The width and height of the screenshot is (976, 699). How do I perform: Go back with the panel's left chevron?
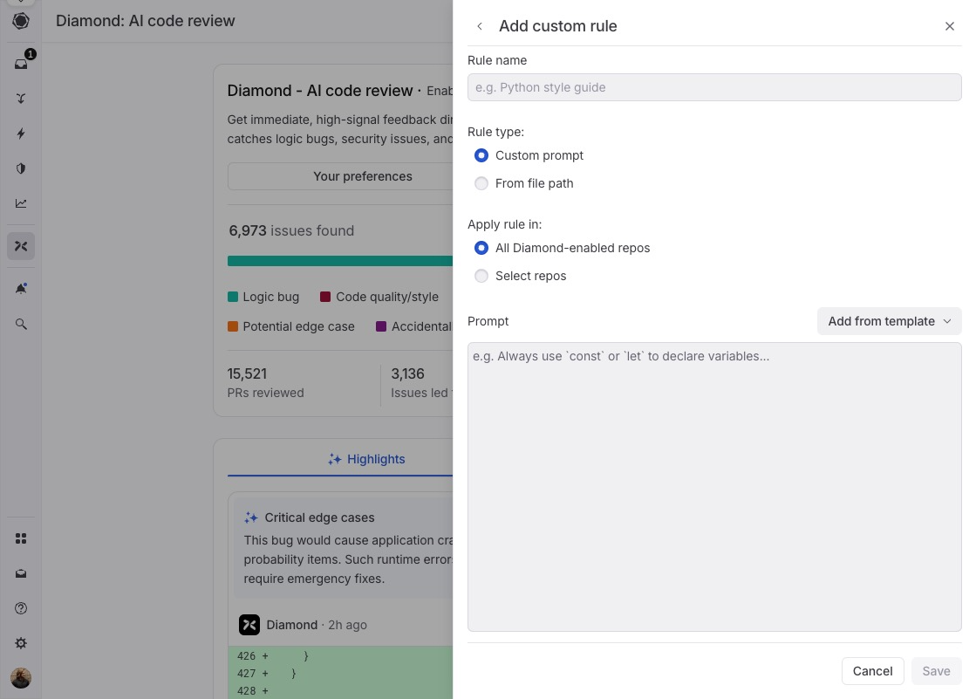(480, 26)
